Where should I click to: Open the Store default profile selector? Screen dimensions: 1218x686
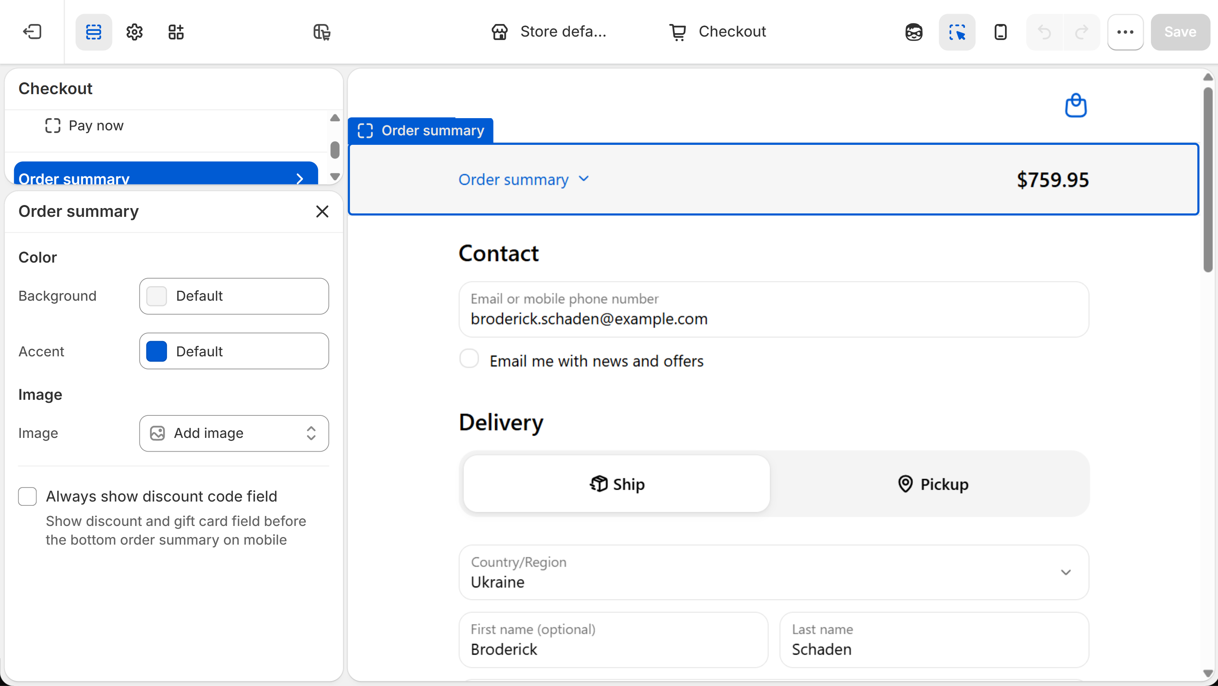pyautogui.click(x=548, y=32)
